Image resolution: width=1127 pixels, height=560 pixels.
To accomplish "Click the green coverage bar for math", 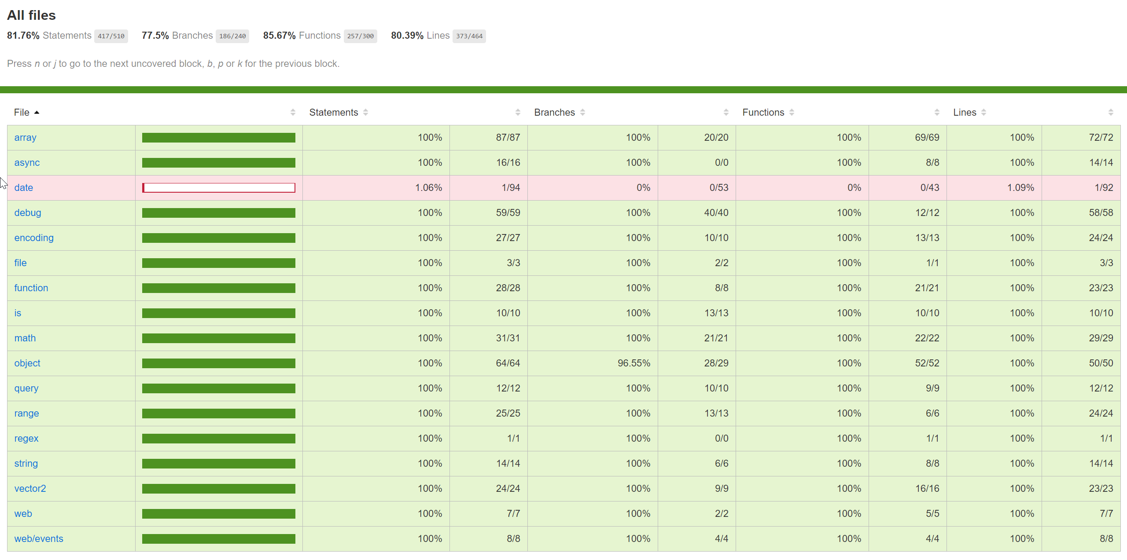I will pos(218,338).
